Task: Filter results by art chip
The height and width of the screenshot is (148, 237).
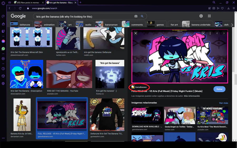Action: pos(66,24)
